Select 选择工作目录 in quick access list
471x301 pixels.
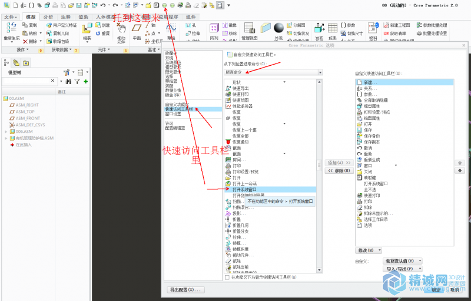click(x=376, y=219)
